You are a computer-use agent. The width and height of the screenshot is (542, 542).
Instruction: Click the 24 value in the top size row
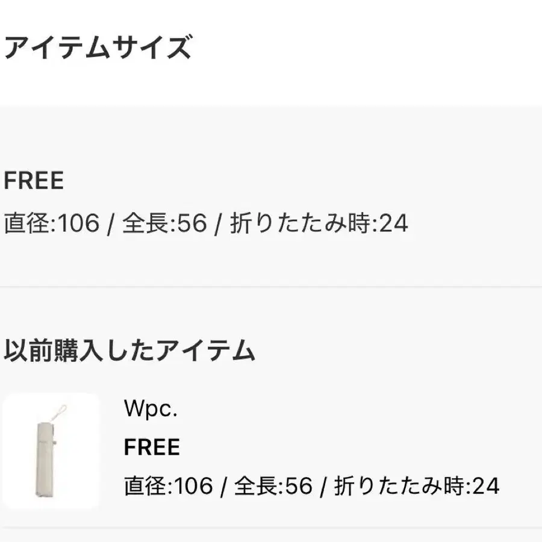coord(393,223)
